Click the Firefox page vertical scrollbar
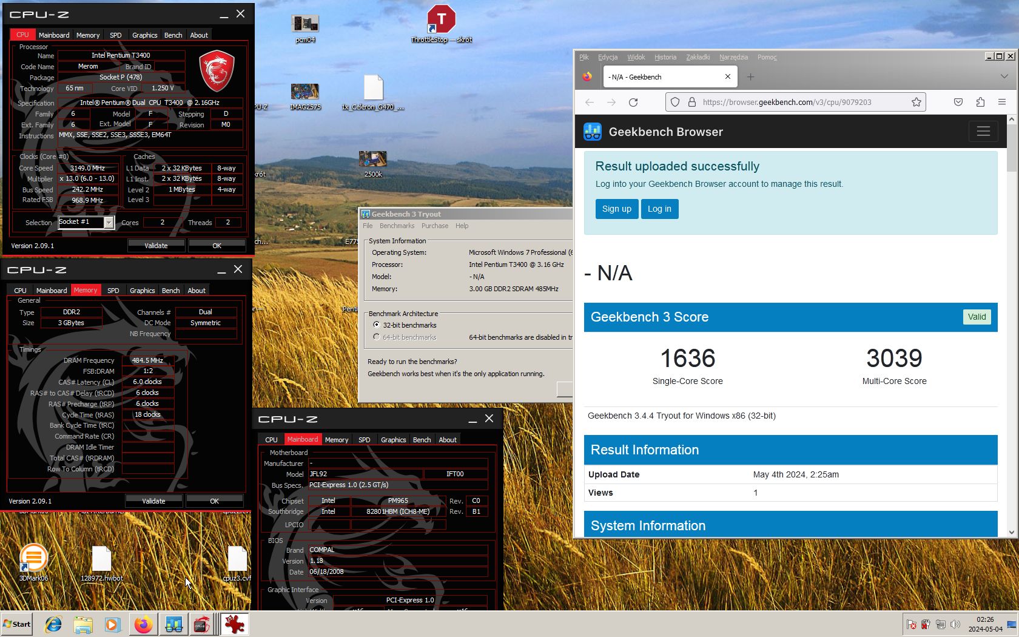This screenshot has height=637, width=1019. tap(1011, 326)
